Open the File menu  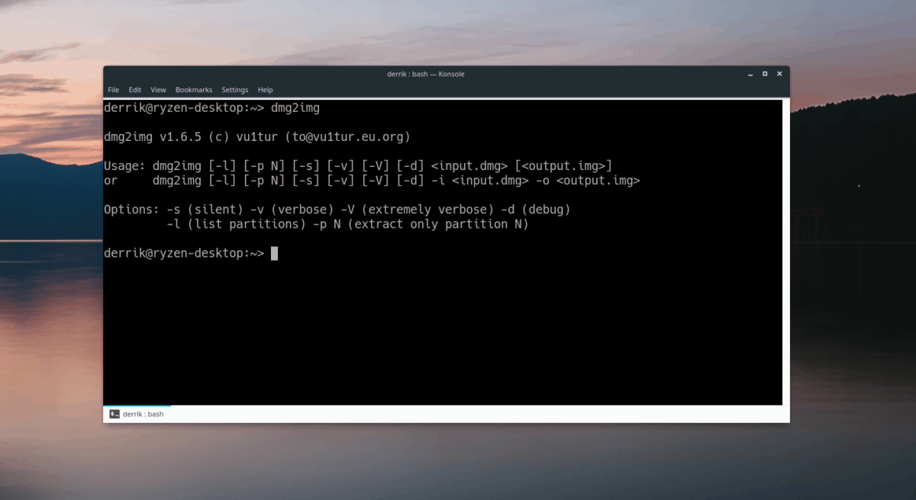[113, 90]
